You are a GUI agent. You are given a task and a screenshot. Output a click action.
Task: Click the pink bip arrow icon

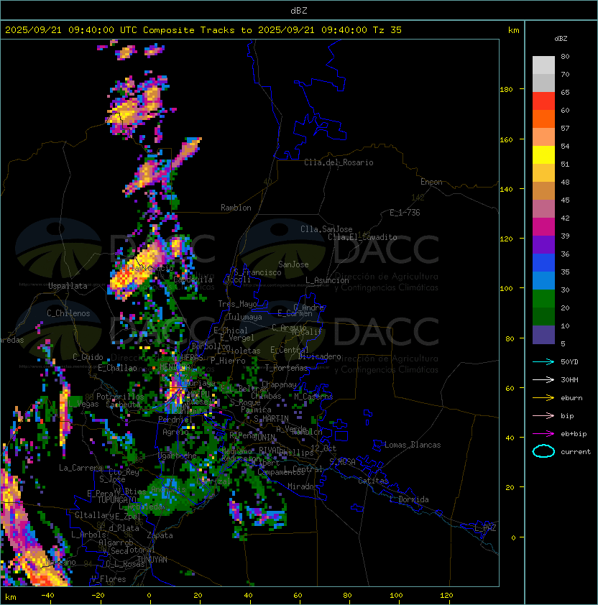pyautogui.click(x=543, y=415)
